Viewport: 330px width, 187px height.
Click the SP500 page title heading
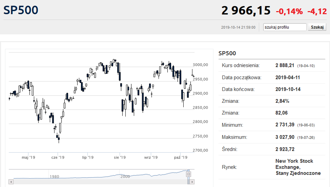coord(21,10)
